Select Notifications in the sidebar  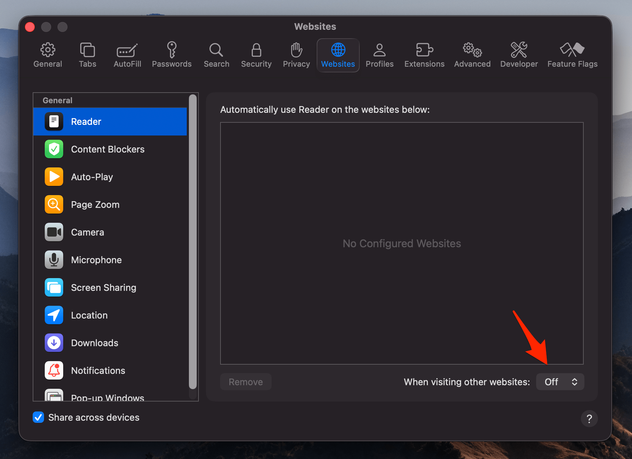coord(110,371)
